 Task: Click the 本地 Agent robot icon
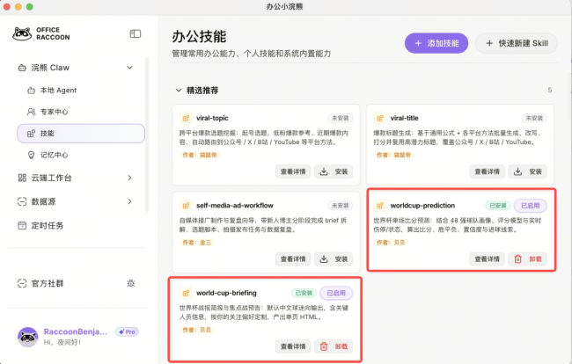coord(32,91)
